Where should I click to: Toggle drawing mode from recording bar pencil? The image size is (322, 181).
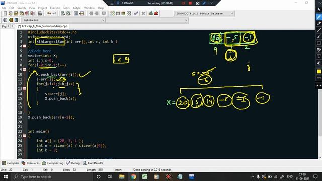tap(204, 3)
